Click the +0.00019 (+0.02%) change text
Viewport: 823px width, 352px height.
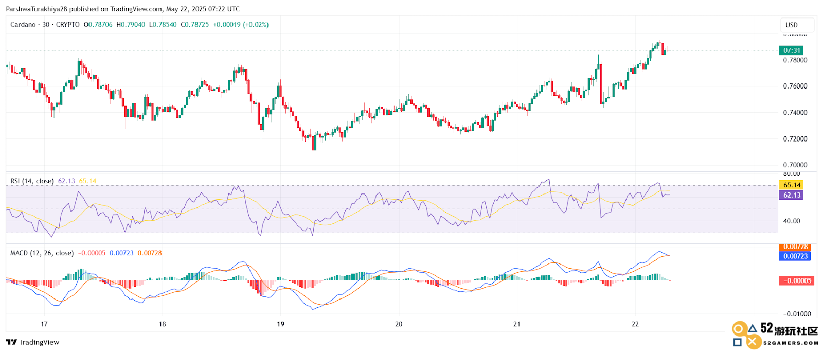click(241, 25)
